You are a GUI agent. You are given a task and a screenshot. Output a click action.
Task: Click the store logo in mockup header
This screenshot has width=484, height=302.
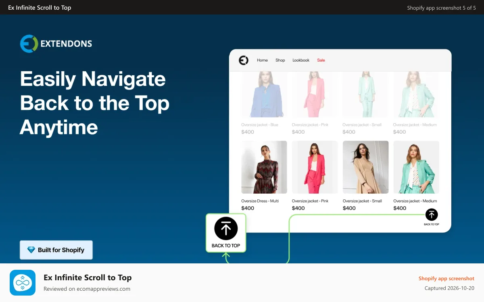[244, 60]
